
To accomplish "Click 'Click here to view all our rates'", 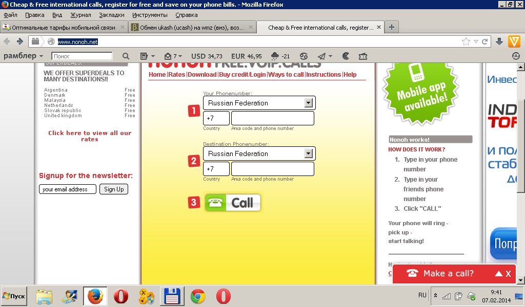I will point(90,136).
